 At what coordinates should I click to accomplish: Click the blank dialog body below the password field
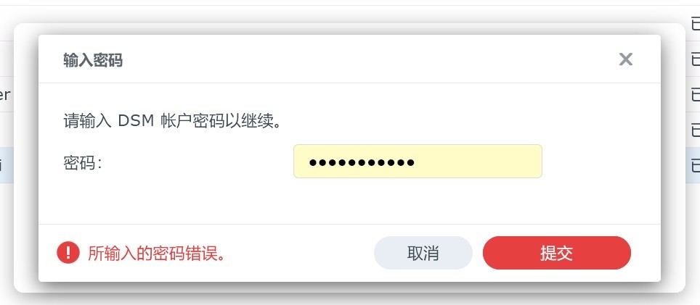[349, 201]
